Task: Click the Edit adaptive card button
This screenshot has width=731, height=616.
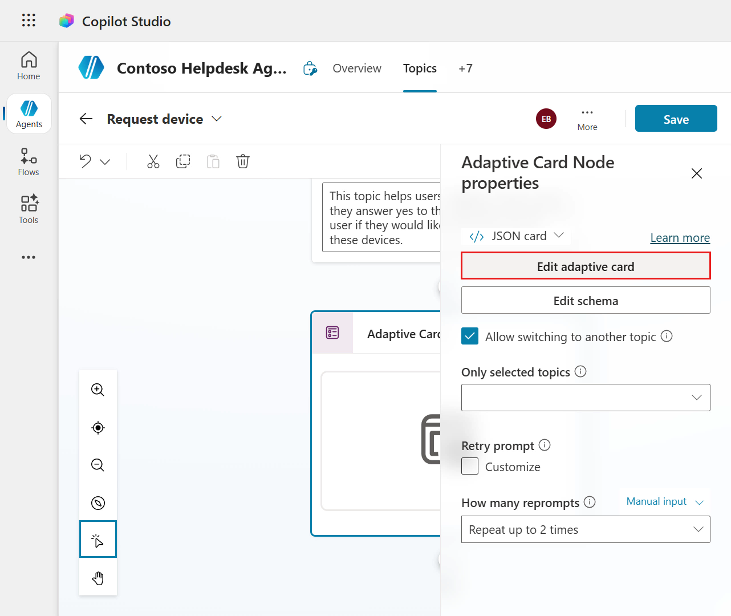Action: pyautogui.click(x=586, y=266)
